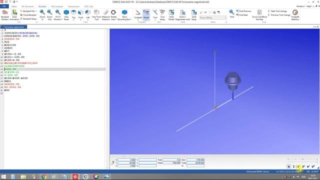
Task: Switch to Top view
Action: [73, 15]
